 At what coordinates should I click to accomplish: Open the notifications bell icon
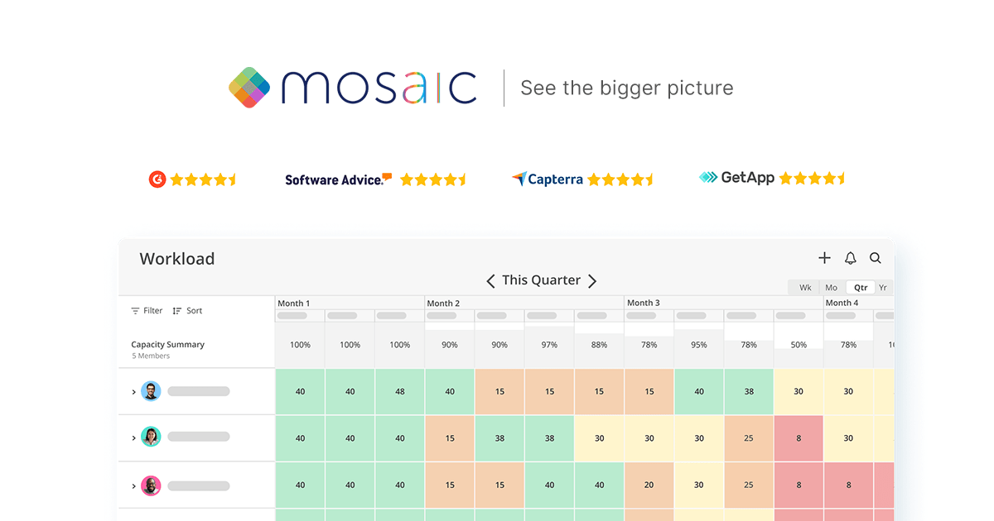tap(850, 258)
